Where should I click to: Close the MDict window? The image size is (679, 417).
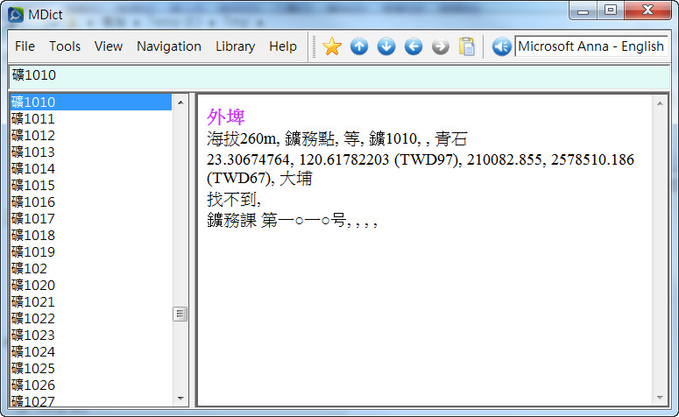coord(647,11)
